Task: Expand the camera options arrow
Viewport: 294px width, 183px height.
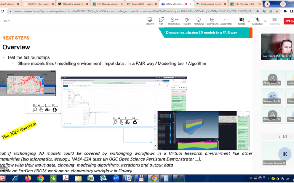Action: pos(249,21)
